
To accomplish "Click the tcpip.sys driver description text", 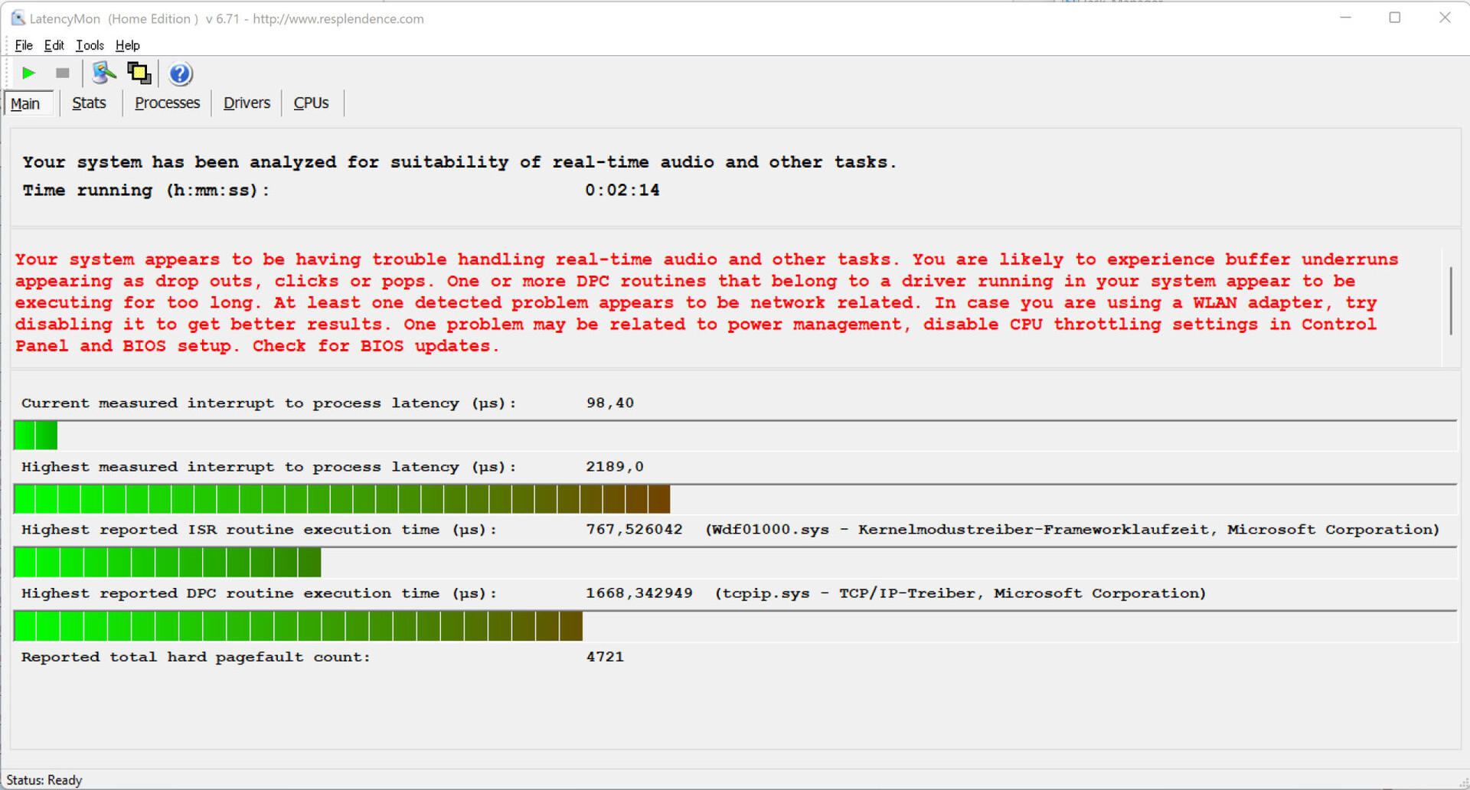I will (x=960, y=592).
